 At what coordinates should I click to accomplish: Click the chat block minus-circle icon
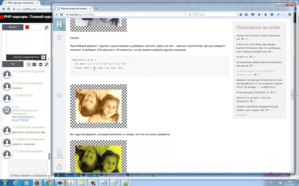click(40, 65)
